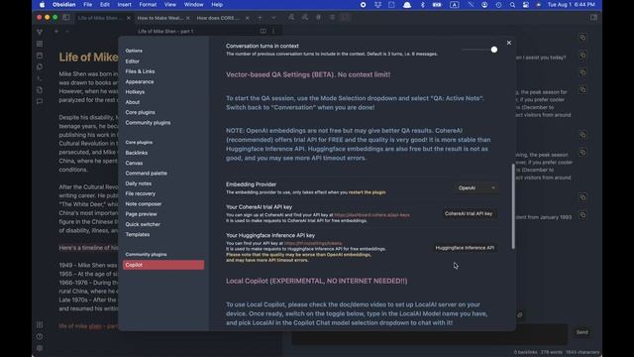Click the date and time in the menu bar
This screenshot has height=357, width=634.
(571, 4)
